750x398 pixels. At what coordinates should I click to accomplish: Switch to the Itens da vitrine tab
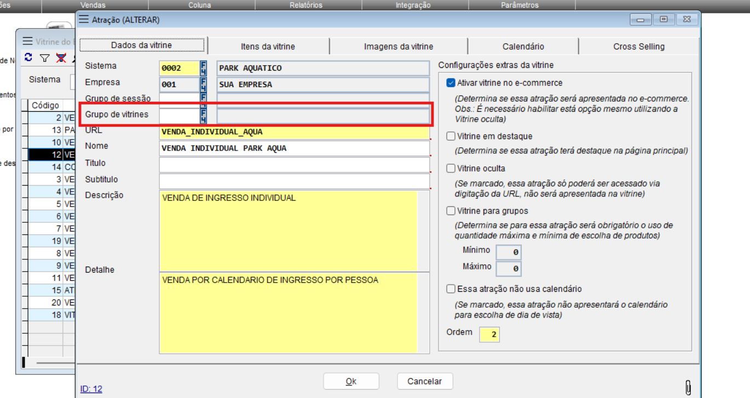click(268, 47)
